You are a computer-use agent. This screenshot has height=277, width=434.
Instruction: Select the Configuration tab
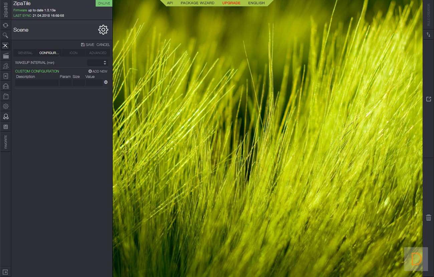(x=49, y=53)
